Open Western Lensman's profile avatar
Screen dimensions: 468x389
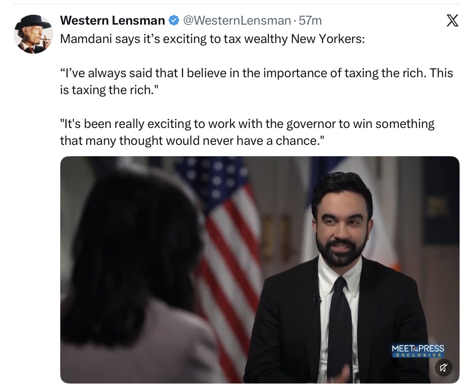[33, 34]
